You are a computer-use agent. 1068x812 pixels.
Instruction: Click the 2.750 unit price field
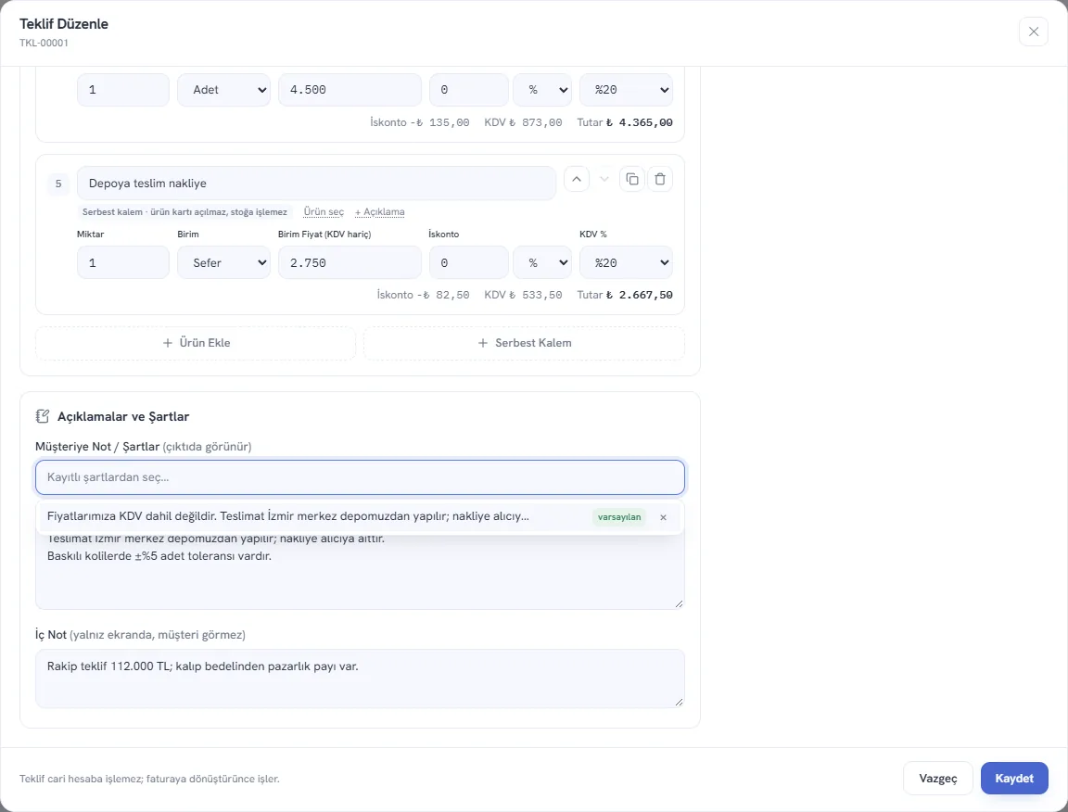350,263
